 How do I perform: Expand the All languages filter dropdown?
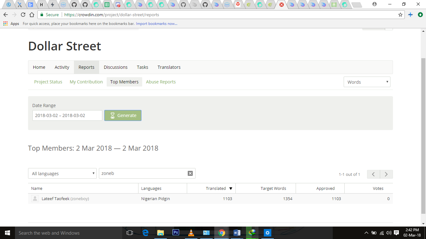[x=62, y=173]
